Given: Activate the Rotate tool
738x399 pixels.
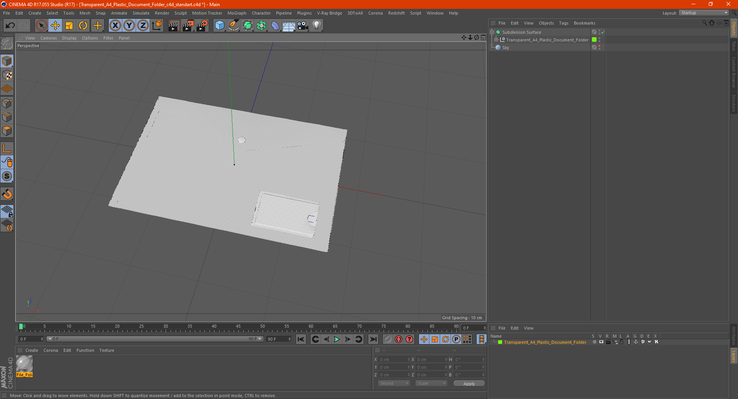Looking at the screenshot, I should (x=83, y=26).
